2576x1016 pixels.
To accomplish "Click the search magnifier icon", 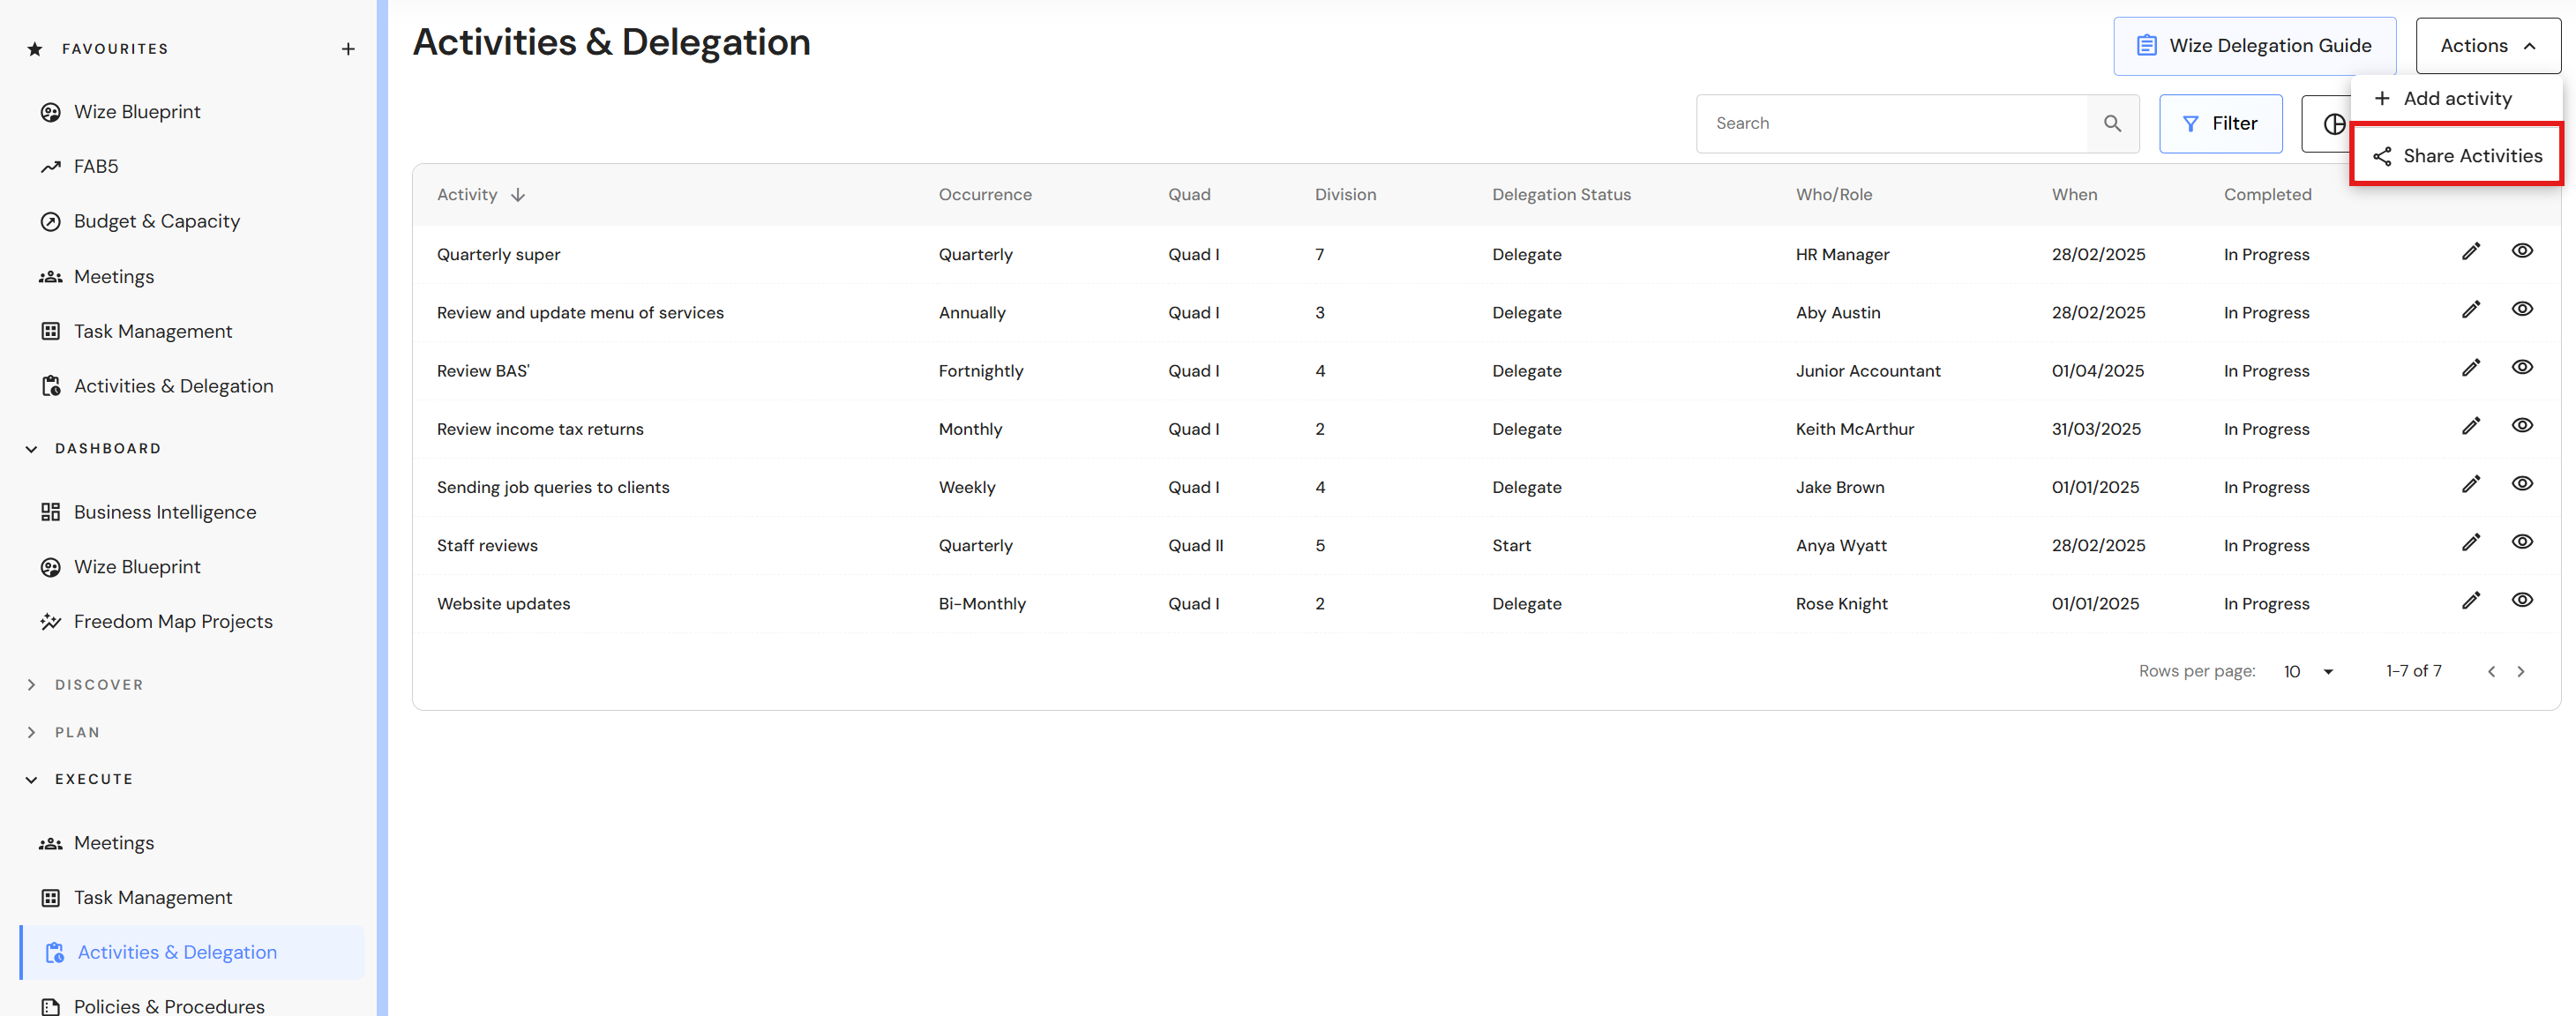I will (x=2112, y=123).
